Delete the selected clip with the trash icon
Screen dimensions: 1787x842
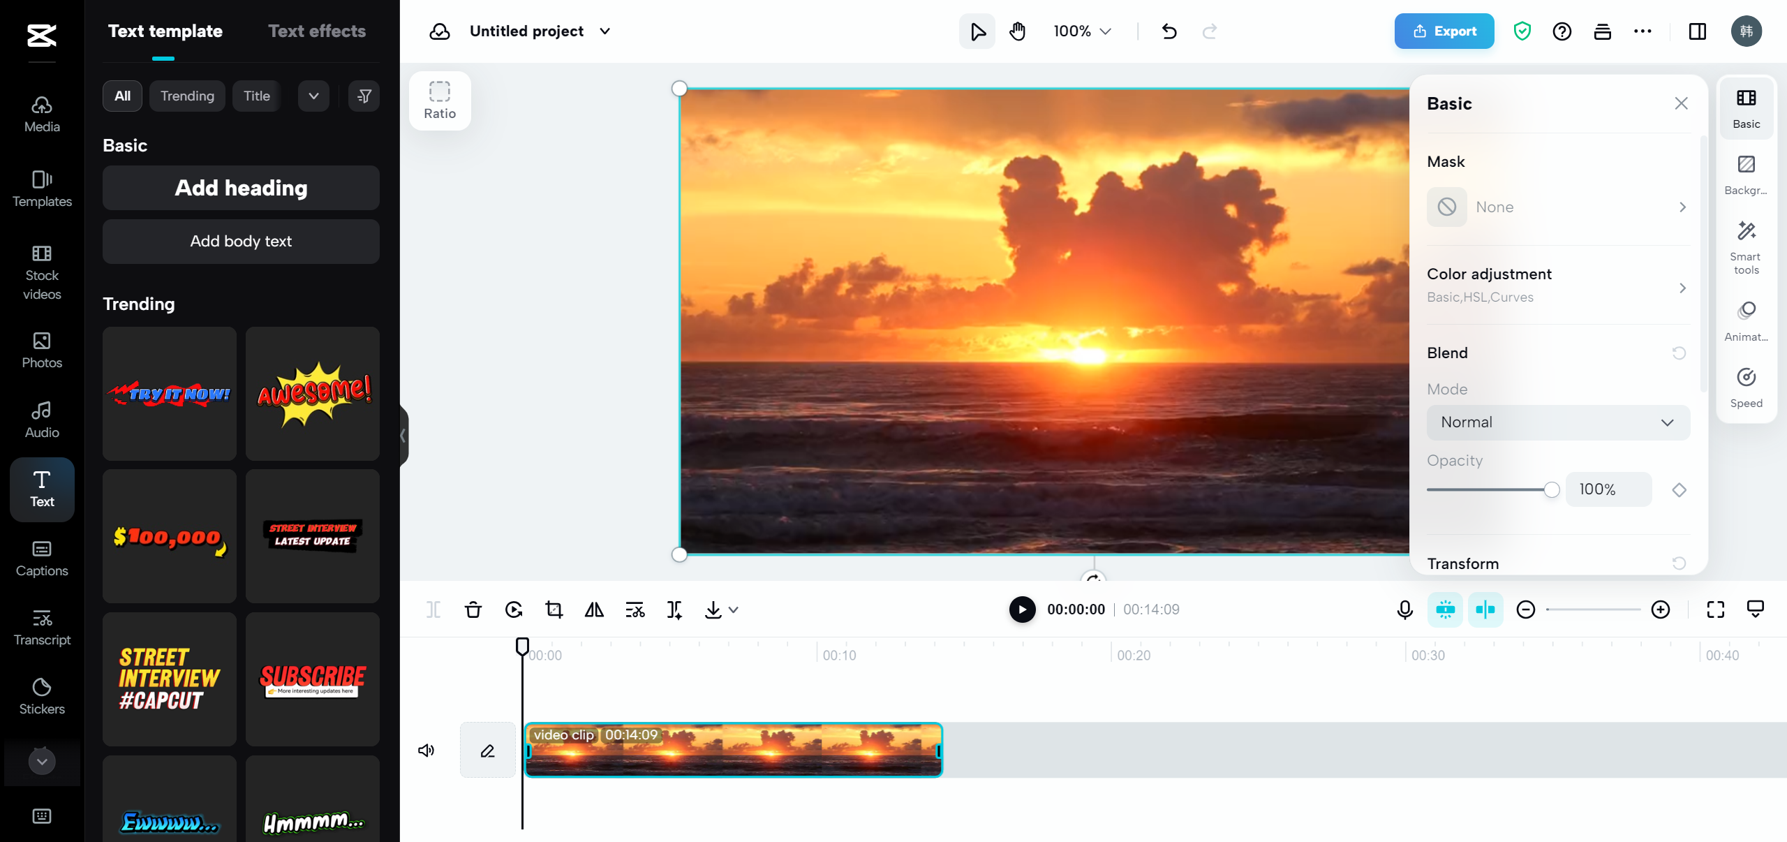(x=473, y=610)
